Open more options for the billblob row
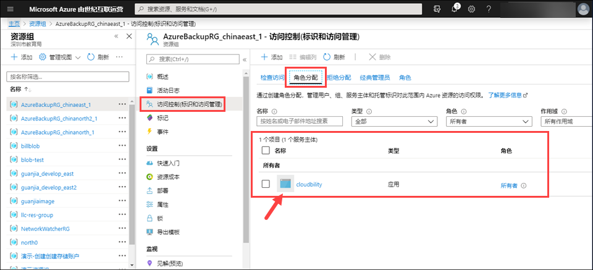593x270 pixels. click(x=122, y=146)
